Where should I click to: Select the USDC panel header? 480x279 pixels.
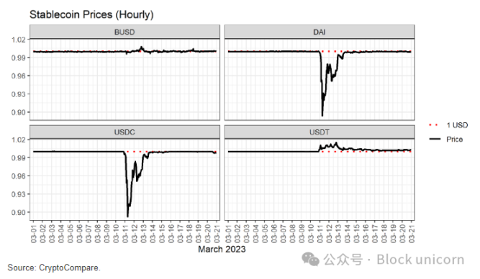[x=124, y=132]
